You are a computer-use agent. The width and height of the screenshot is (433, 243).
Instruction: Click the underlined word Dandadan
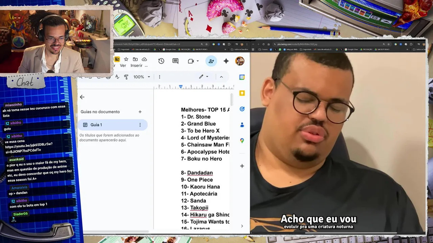tap(200, 173)
